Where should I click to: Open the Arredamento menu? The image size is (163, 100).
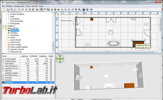[x=19, y=6]
